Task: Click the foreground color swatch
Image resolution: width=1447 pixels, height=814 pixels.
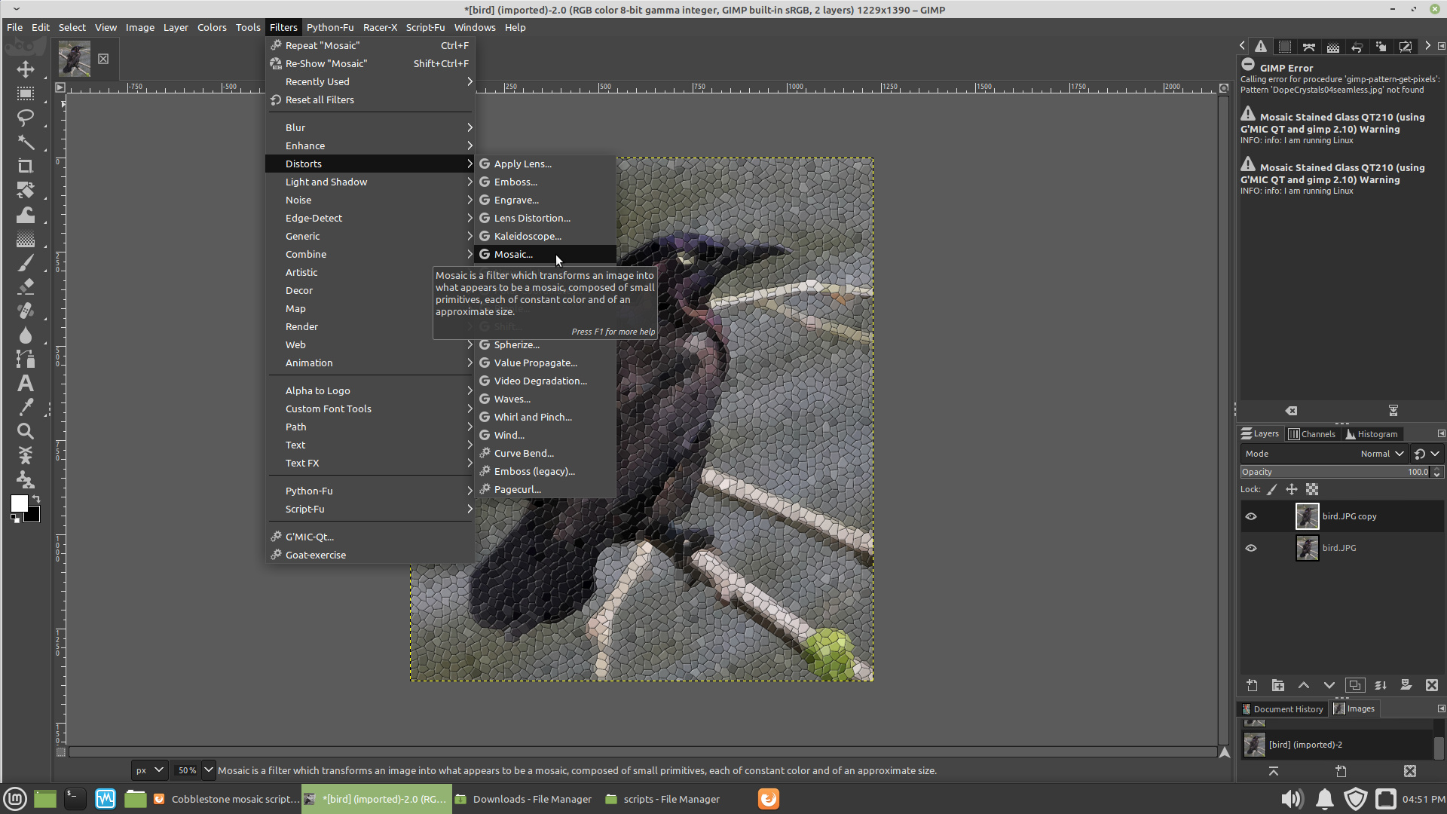Action: click(20, 503)
